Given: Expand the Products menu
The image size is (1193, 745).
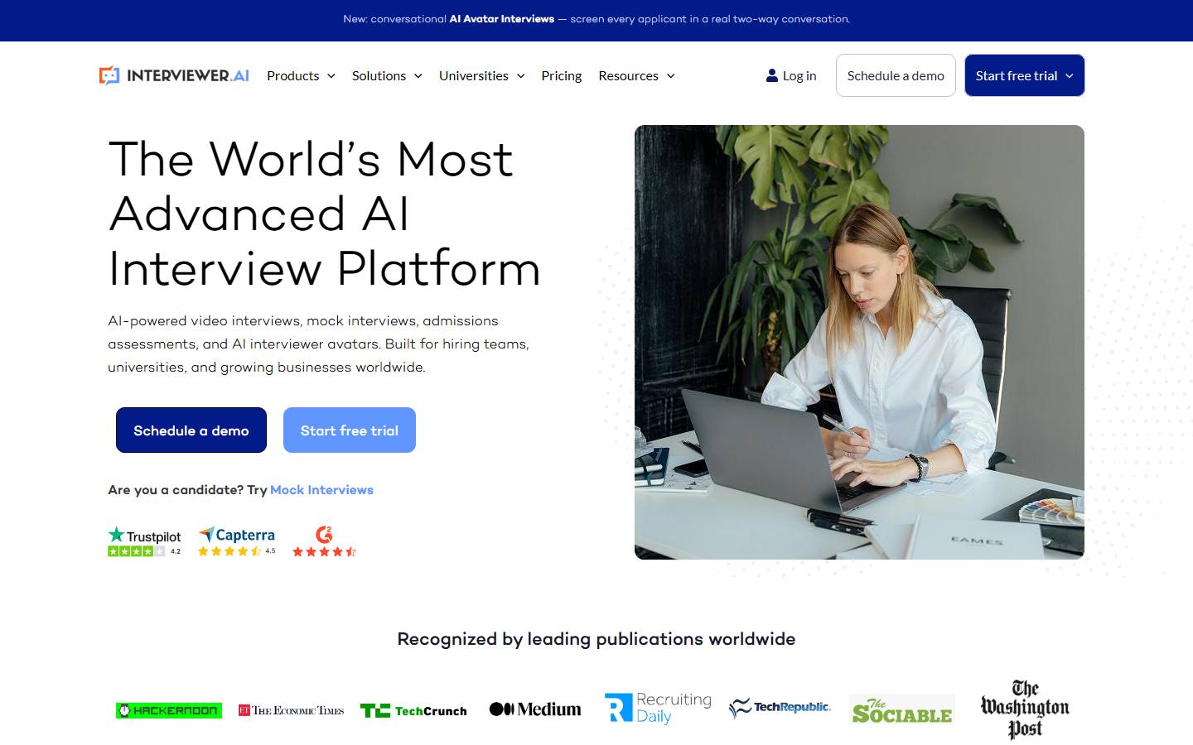Looking at the screenshot, I should [x=301, y=75].
